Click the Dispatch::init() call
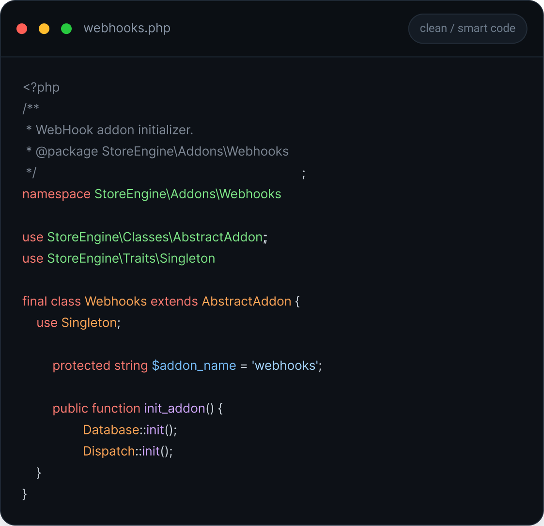 coord(128,451)
